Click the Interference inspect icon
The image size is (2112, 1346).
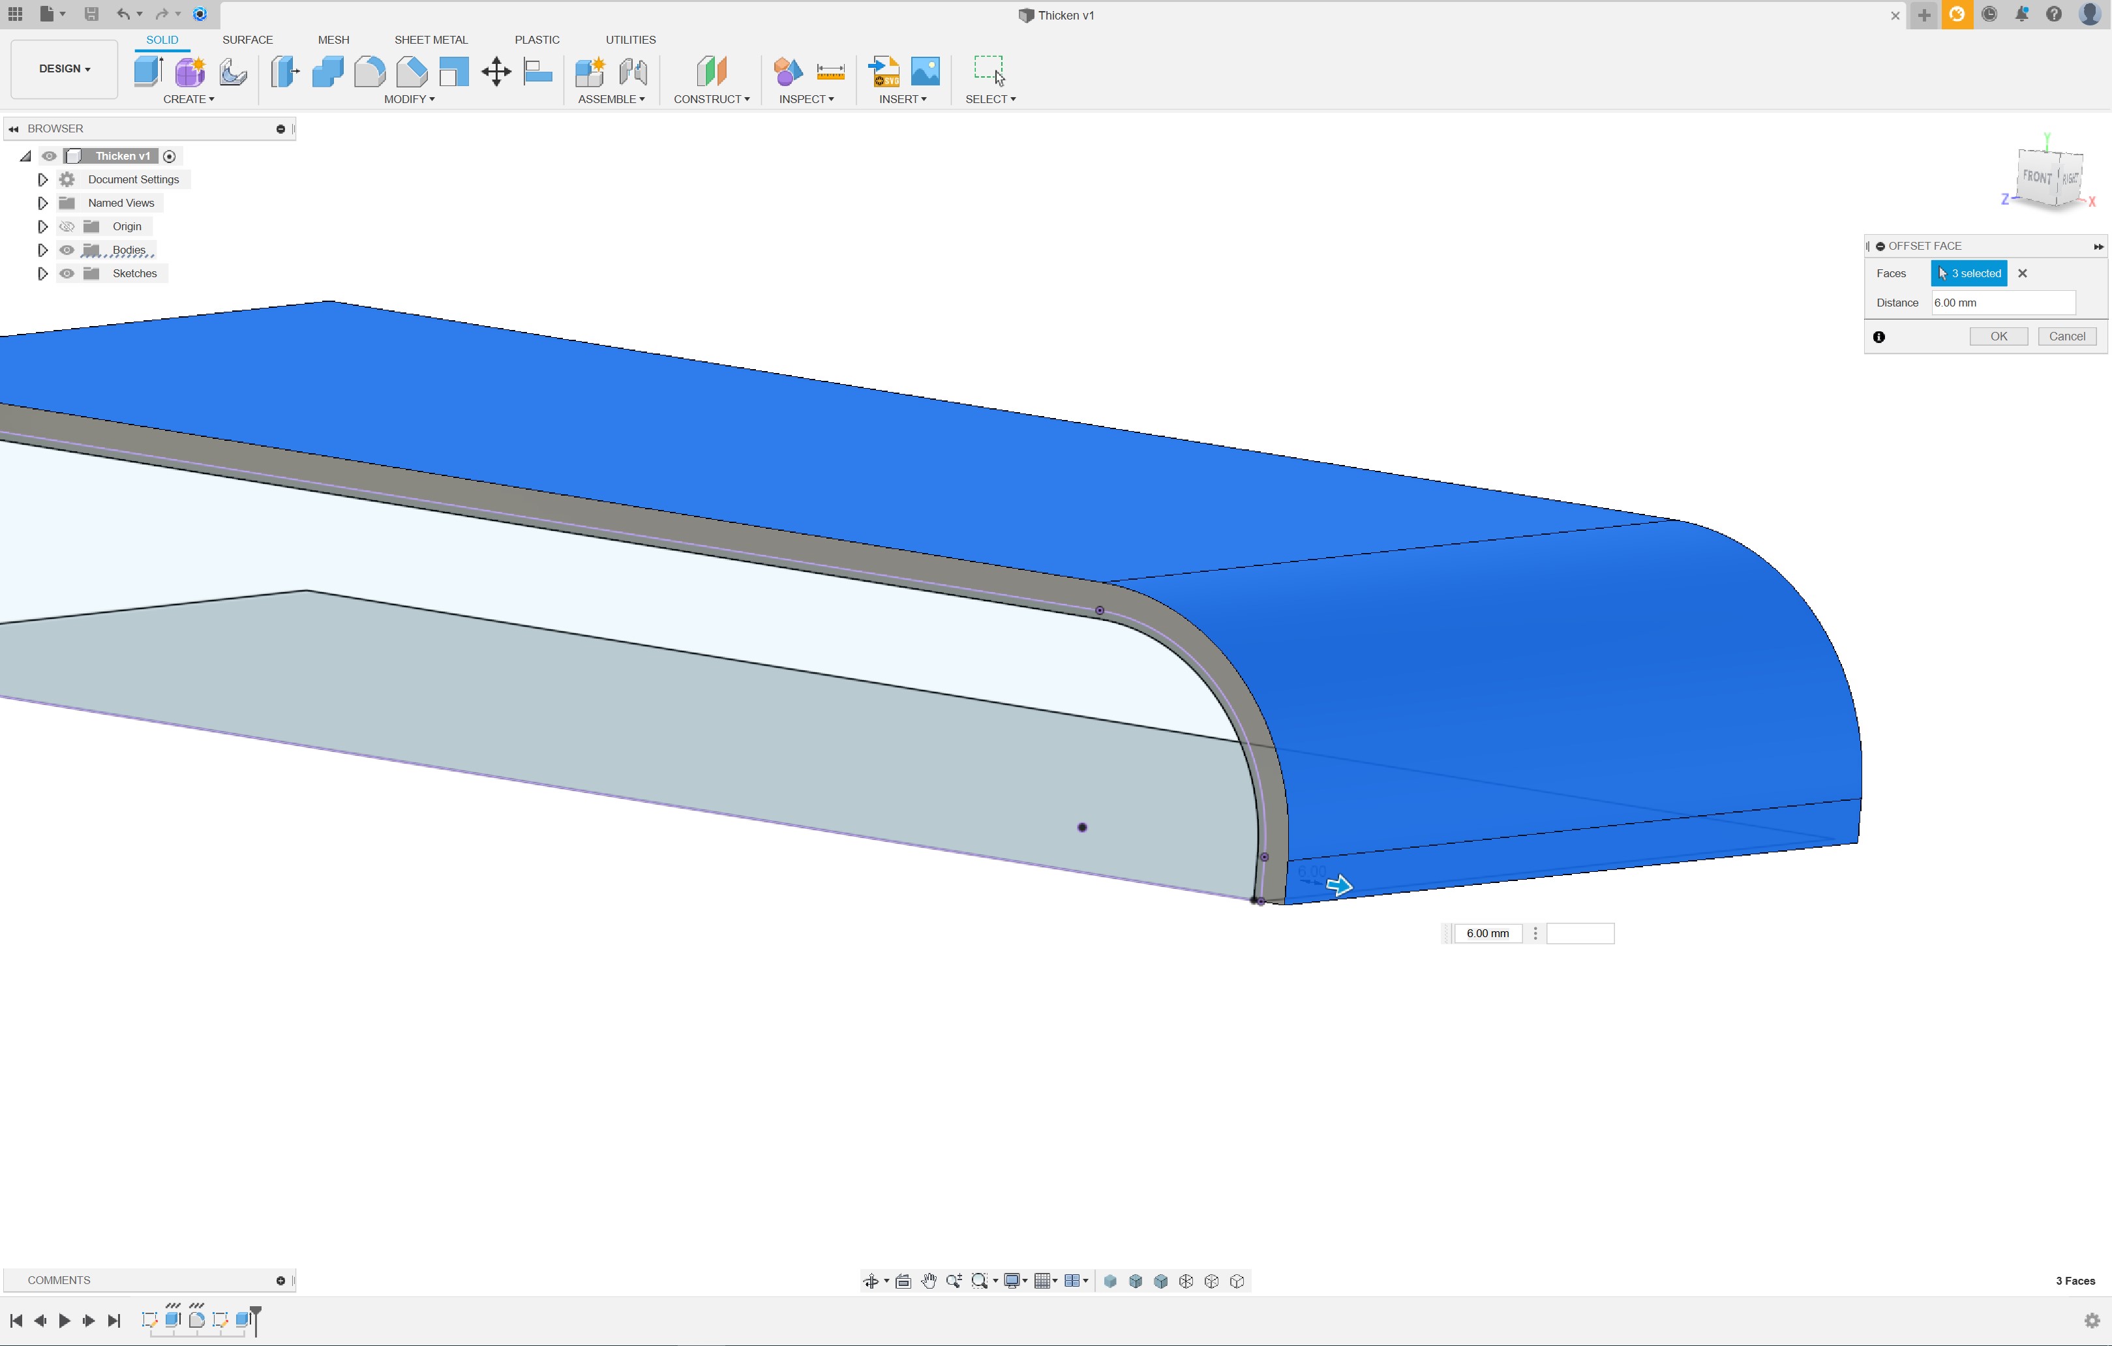point(788,71)
